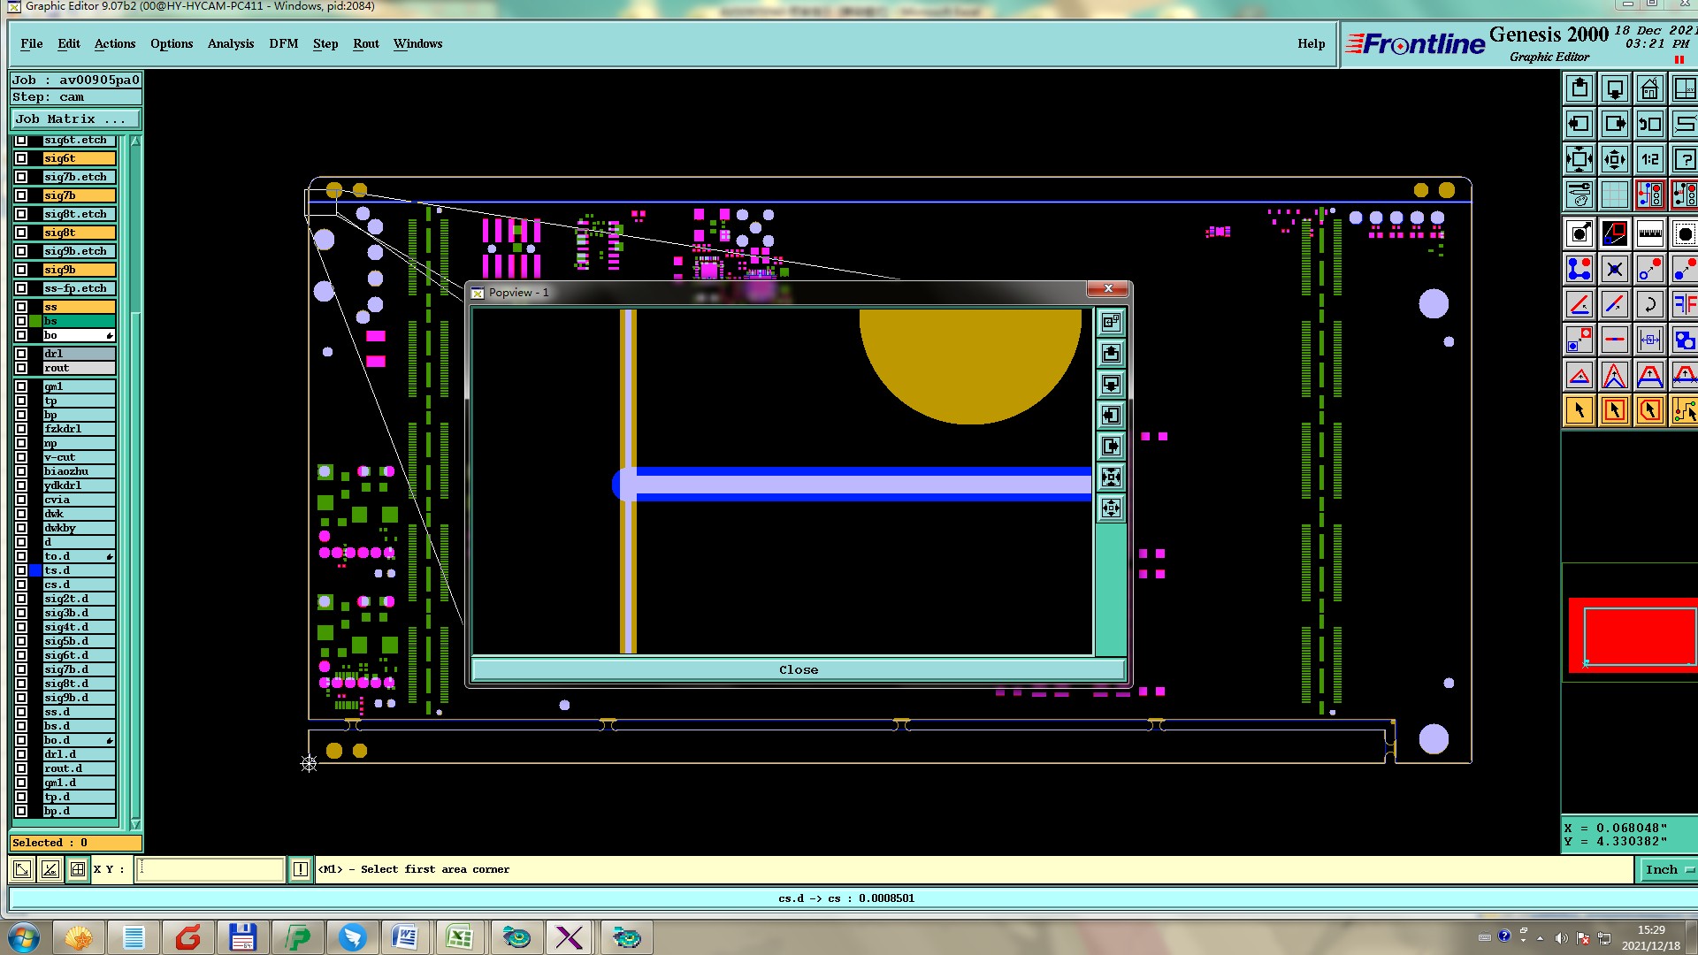Click the layer list scroll down arrow
The width and height of the screenshot is (1698, 955).
pyautogui.click(x=135, y=823)
